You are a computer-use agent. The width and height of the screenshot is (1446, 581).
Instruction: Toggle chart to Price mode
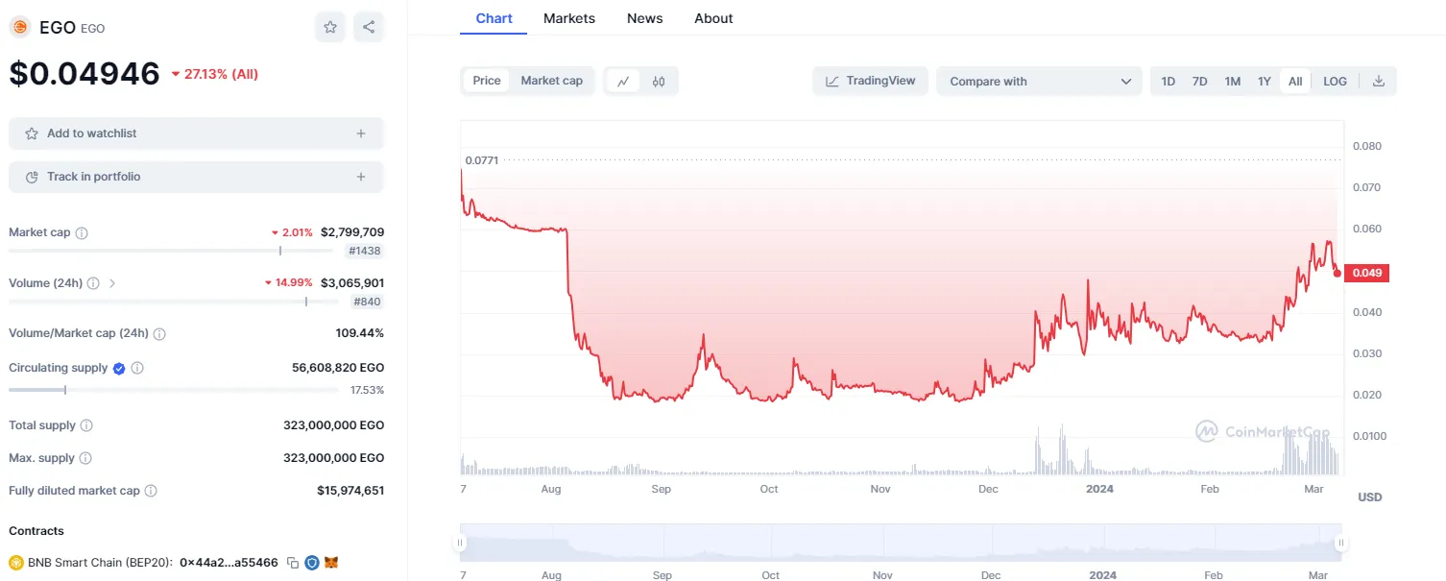(x=487, y=81)
